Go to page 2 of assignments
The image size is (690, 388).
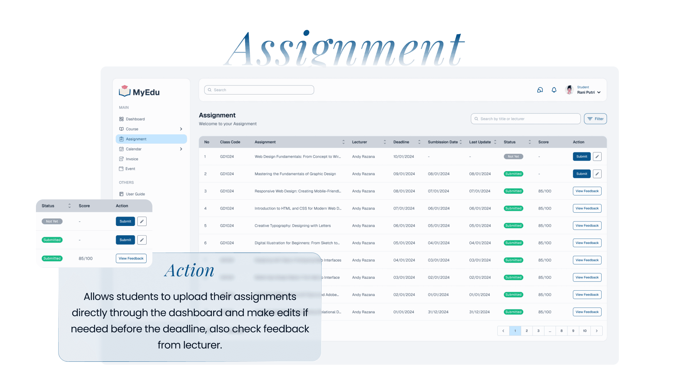526,331
